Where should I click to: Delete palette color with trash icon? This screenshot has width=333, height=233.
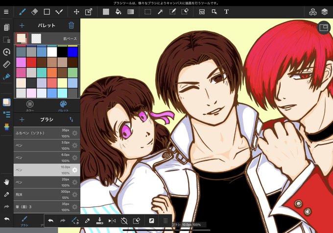[71, 26]
